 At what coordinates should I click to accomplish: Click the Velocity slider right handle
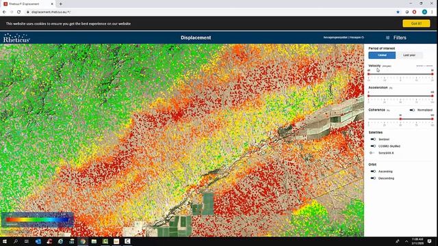pyautogui.click(x=432, y=74)
